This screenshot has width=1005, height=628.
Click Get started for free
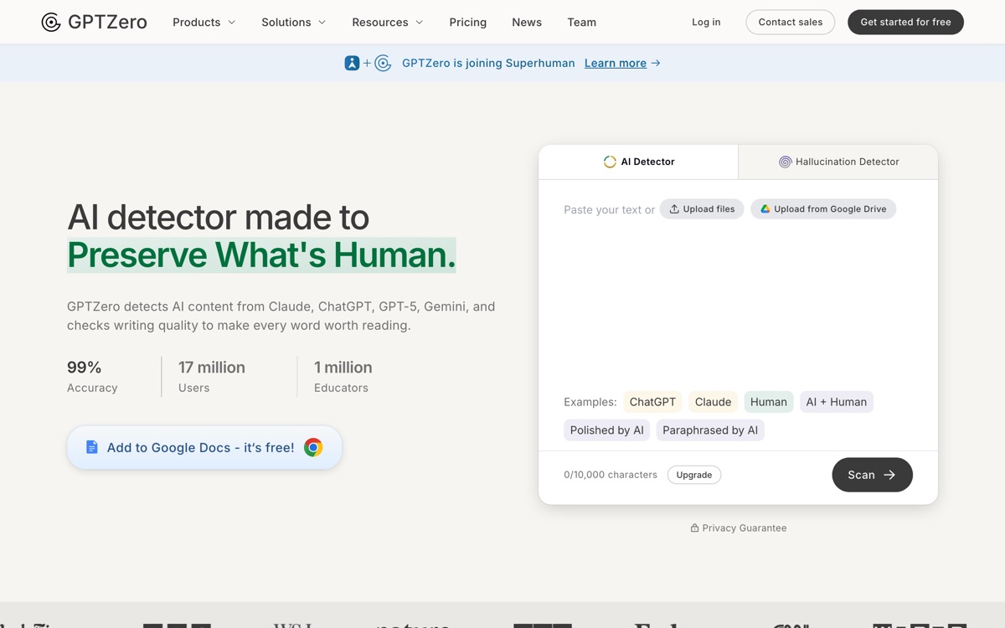[905, 23]
